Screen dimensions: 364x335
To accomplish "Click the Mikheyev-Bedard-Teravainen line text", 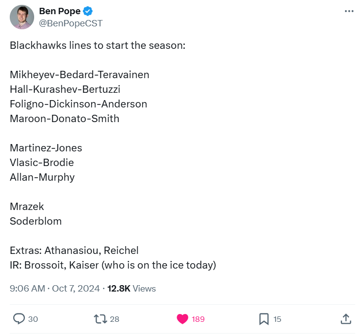I will pyautogui.click(x=80, y=75).
